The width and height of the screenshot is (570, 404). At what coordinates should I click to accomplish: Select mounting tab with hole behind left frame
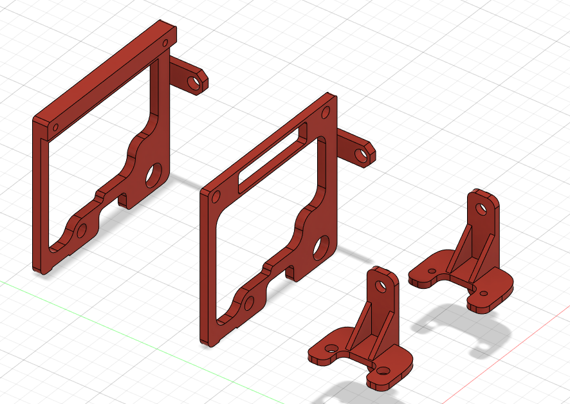click(189, 76)
